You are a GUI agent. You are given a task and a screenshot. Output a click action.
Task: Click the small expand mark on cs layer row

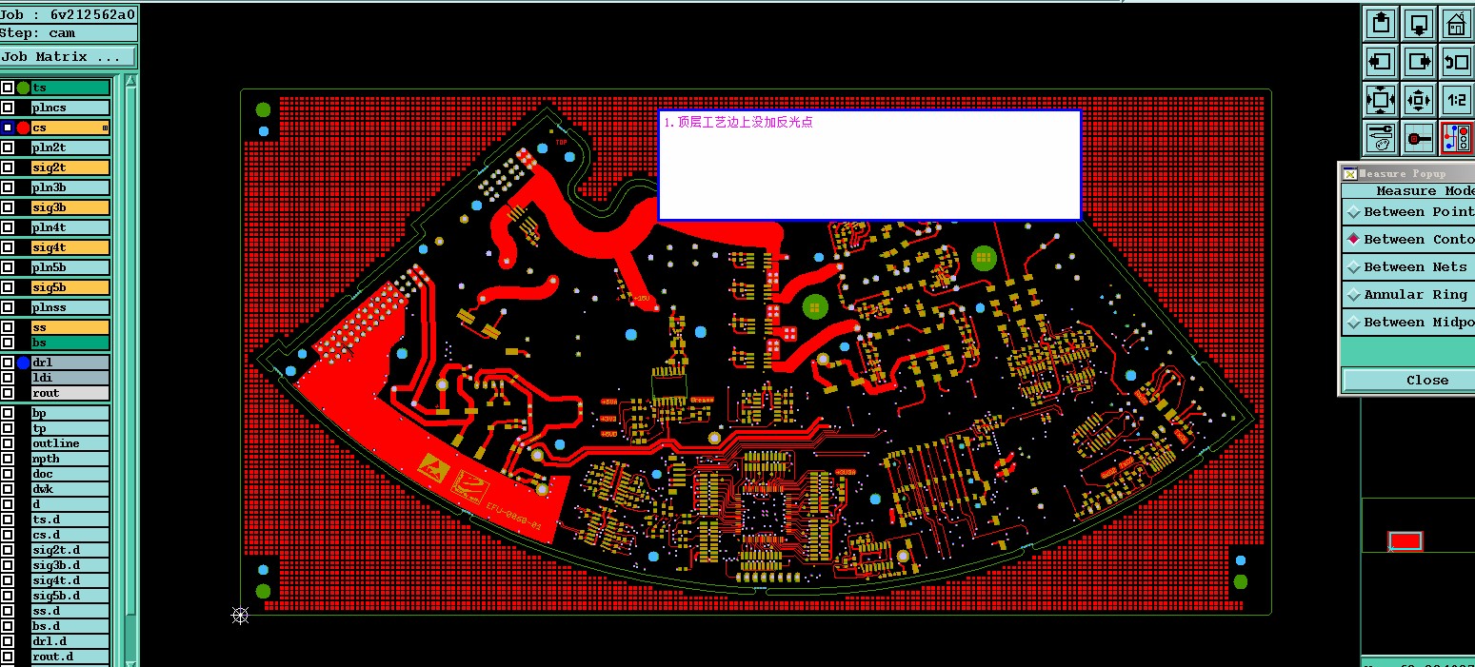tap(105, 128)
